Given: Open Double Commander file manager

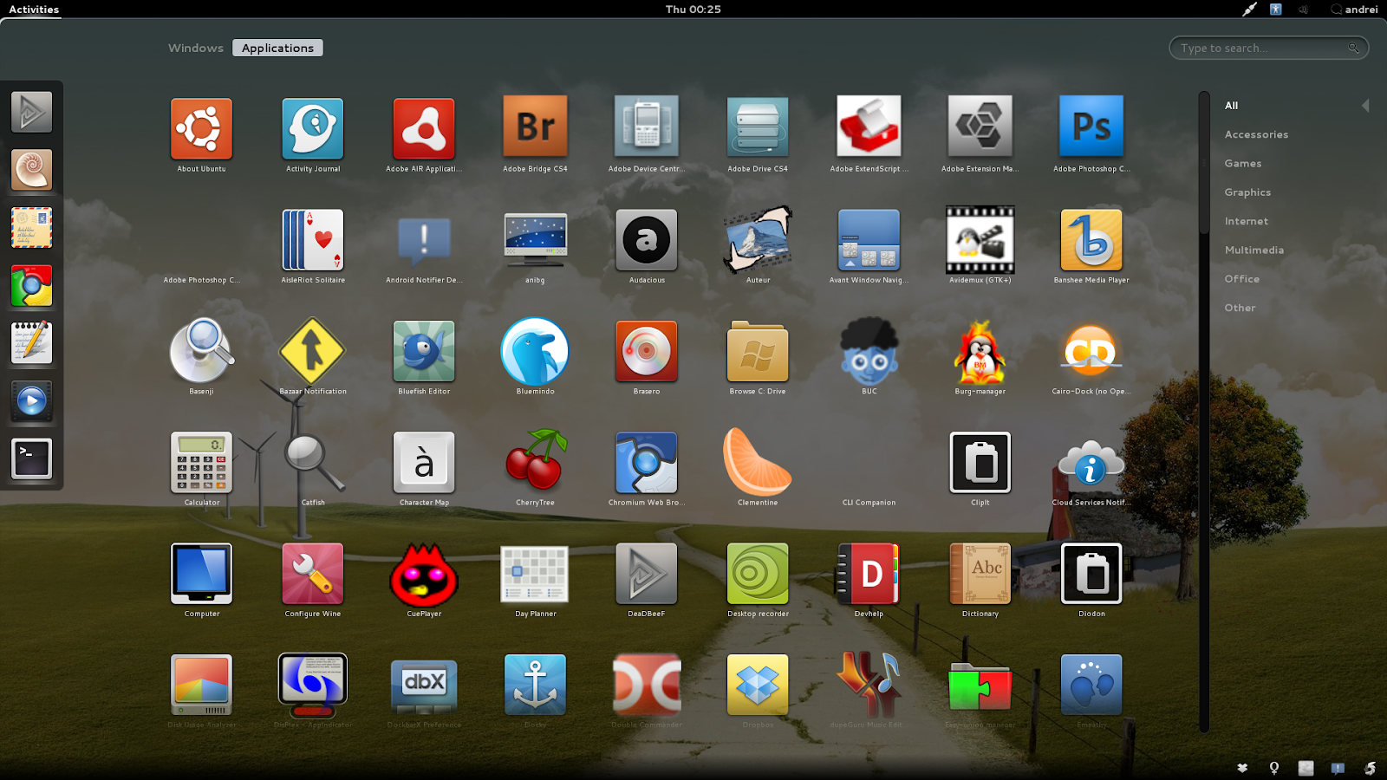Looking at the screenshot, I should tap(647, 685).
